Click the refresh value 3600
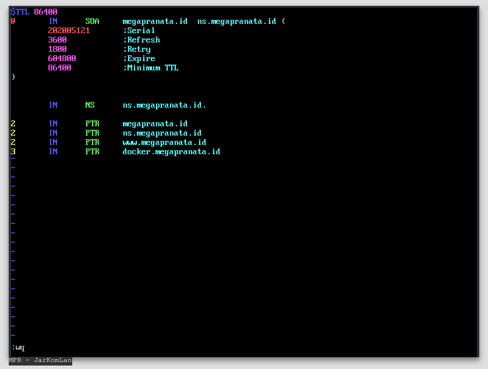 (57, 40)
